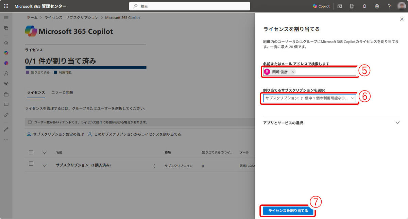408x219 pixels.
Task: Open Users person icon in left sidebar
Action: [6, 73]
